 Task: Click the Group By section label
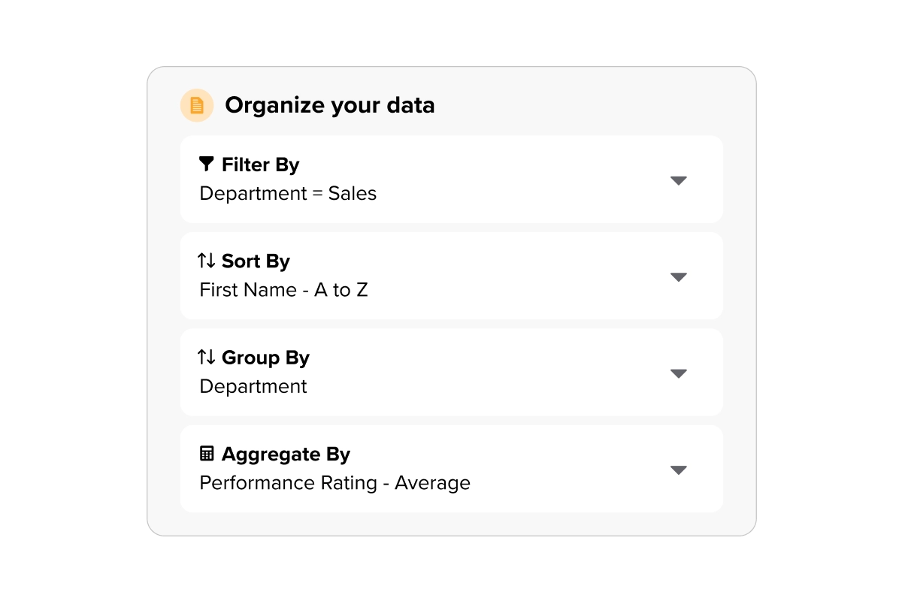coord(265,358)
